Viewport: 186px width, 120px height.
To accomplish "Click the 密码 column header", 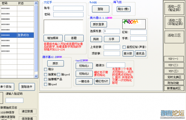I will click(x=9, y=3).
